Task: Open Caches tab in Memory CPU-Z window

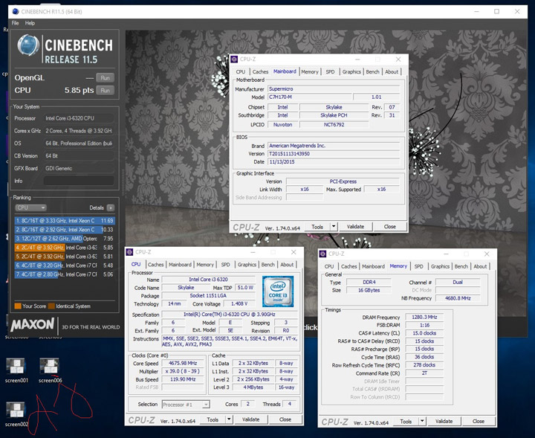Action: pos(349,266)
